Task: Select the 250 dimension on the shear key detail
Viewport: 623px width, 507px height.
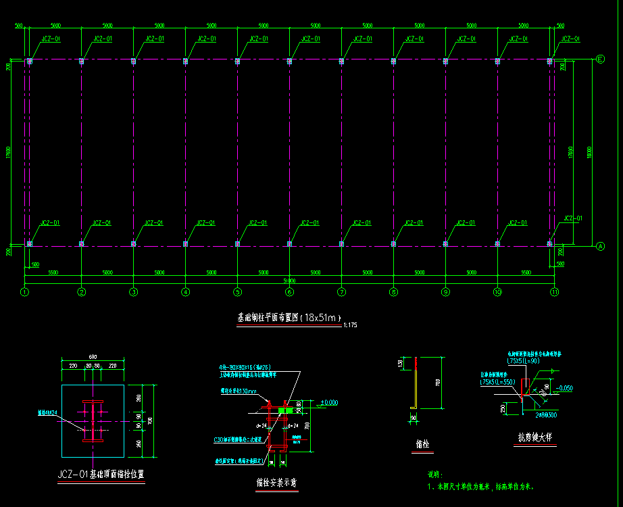Action: (x=503, y=408)
